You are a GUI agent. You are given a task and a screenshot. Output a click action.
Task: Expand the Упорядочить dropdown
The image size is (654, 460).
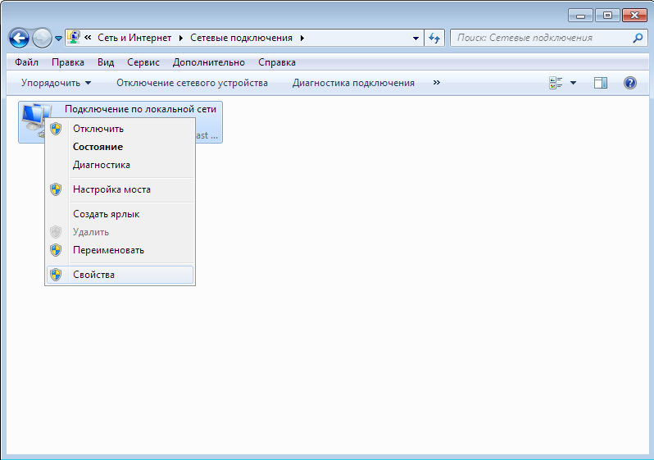(x=57, y=83)
